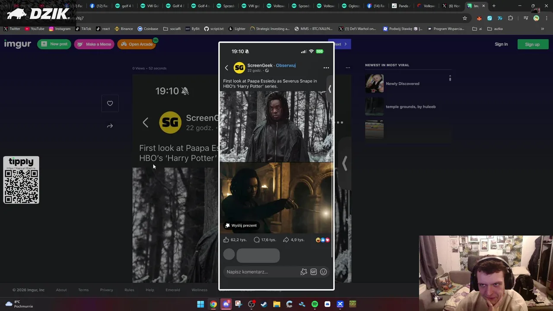
Task: Click the like thumbs-up icon 62,2 tys.
Action: (226, 240)
